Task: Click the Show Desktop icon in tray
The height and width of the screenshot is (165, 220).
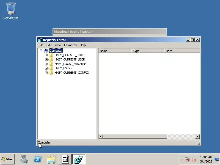Action: point(217,159)
